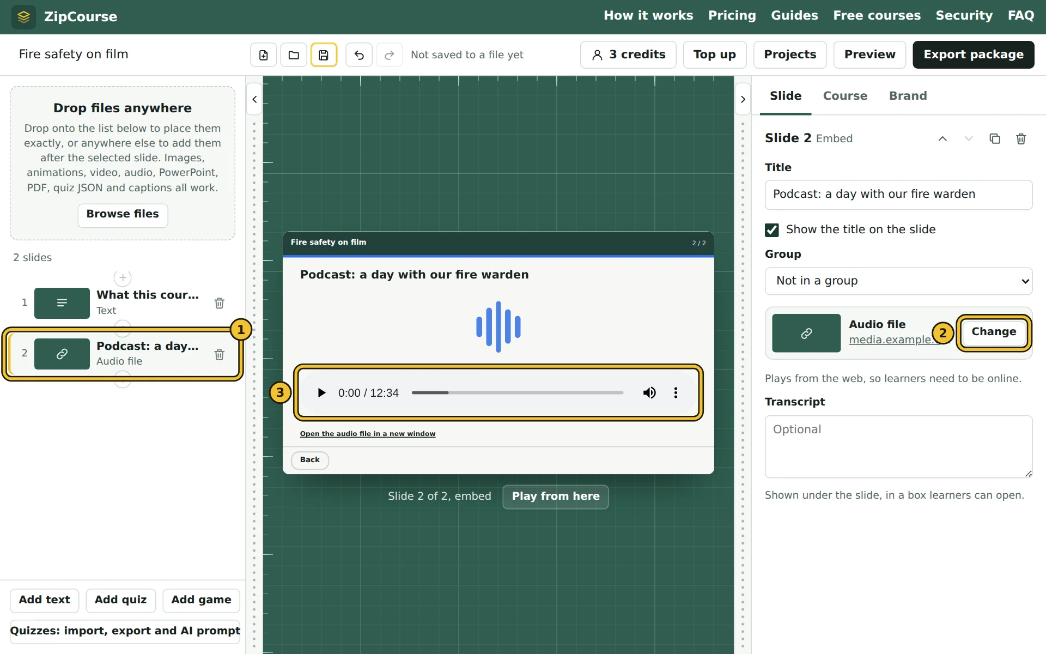Screen dimensions: 1046x654
Task: Open the audio player's three-dot menu
Action: 676,393
